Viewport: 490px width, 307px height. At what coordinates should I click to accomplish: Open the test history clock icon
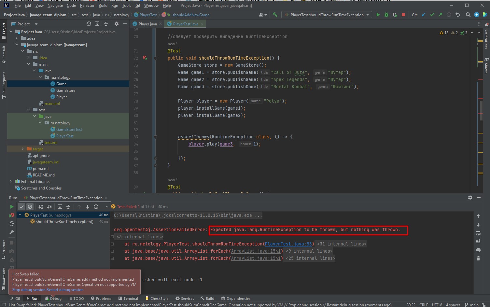(x=96, y=206)
